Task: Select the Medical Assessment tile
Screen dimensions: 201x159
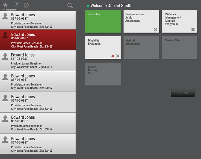Action: click(141, 48)
